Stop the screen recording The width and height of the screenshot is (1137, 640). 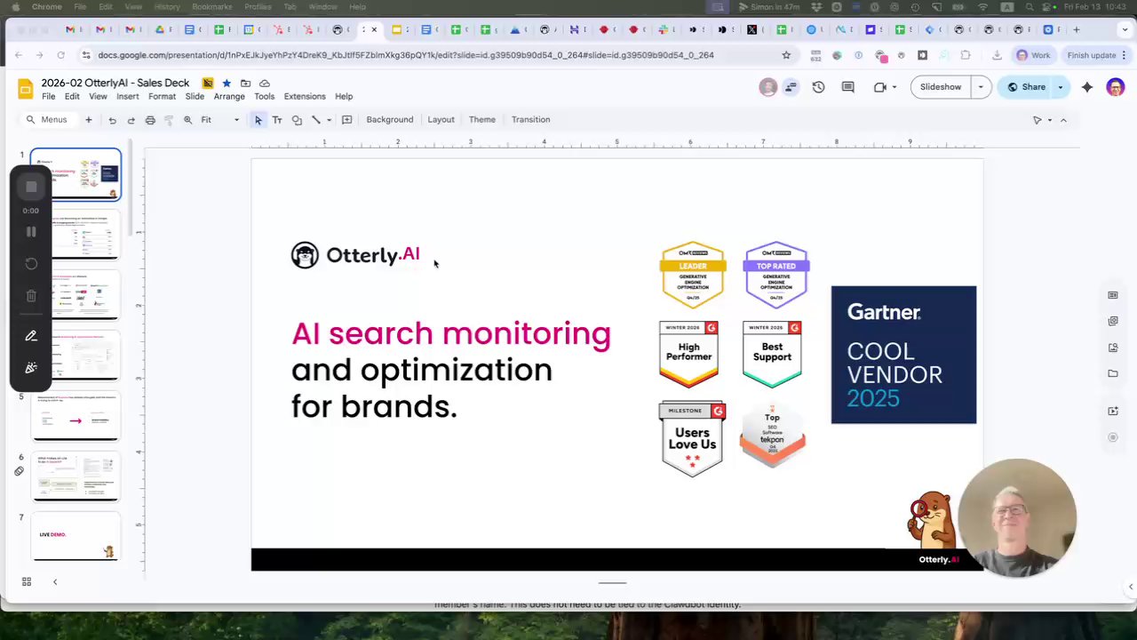pyautogui.click(x=31, y=187)
